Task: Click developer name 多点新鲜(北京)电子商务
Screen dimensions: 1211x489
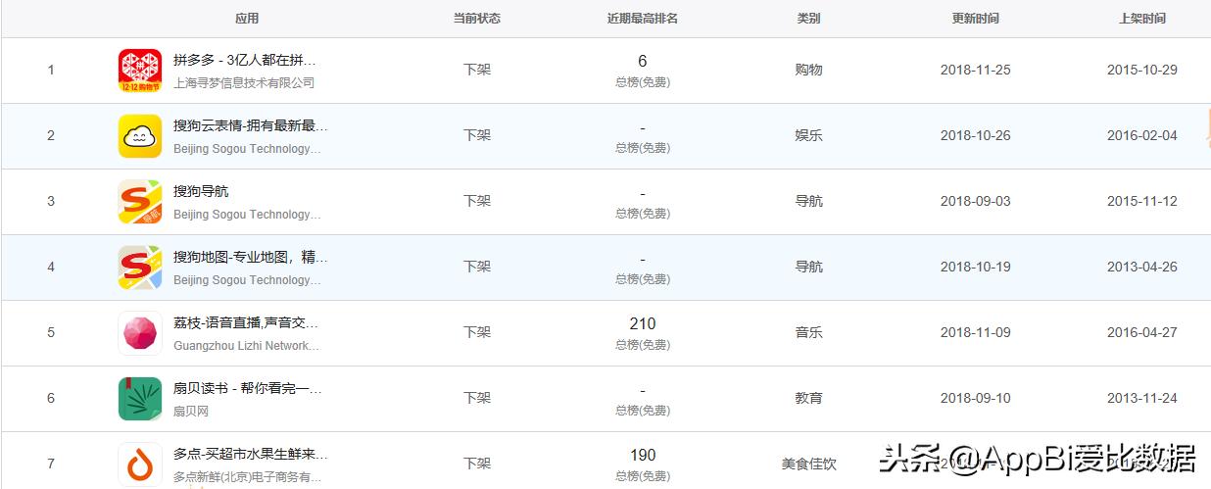Action: (248, 477)
